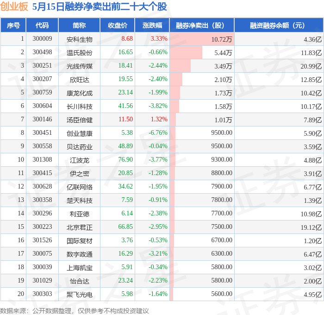Click closing price 8.68

point(127,38)
